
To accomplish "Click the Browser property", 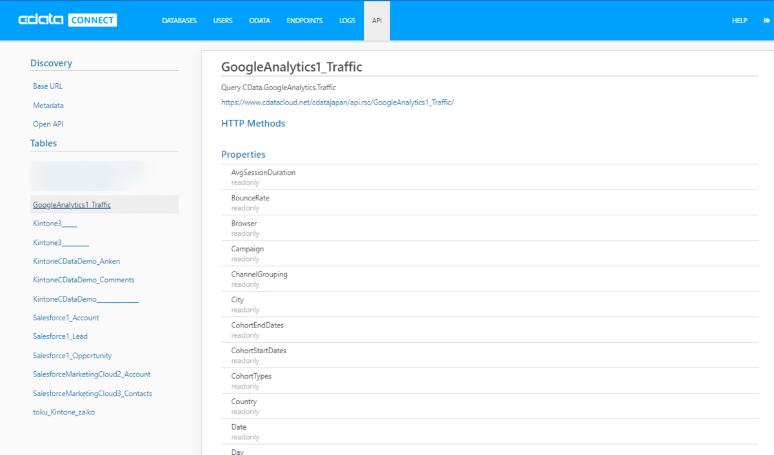I will (x=244, y=224).
